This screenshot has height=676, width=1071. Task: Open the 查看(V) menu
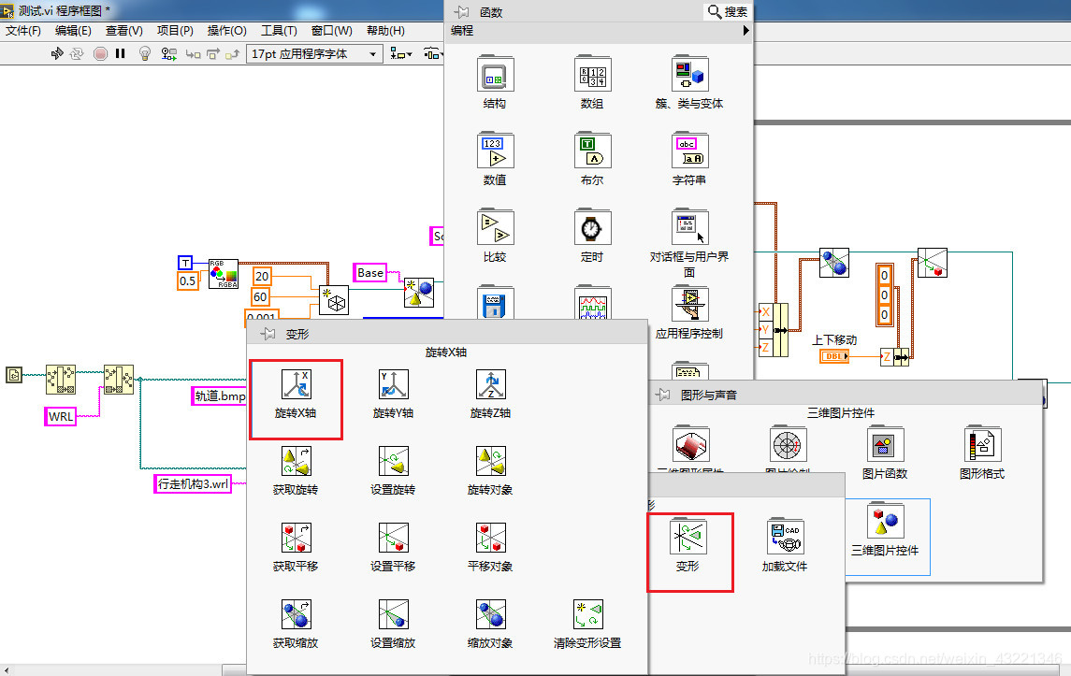(x=124, y=31)
